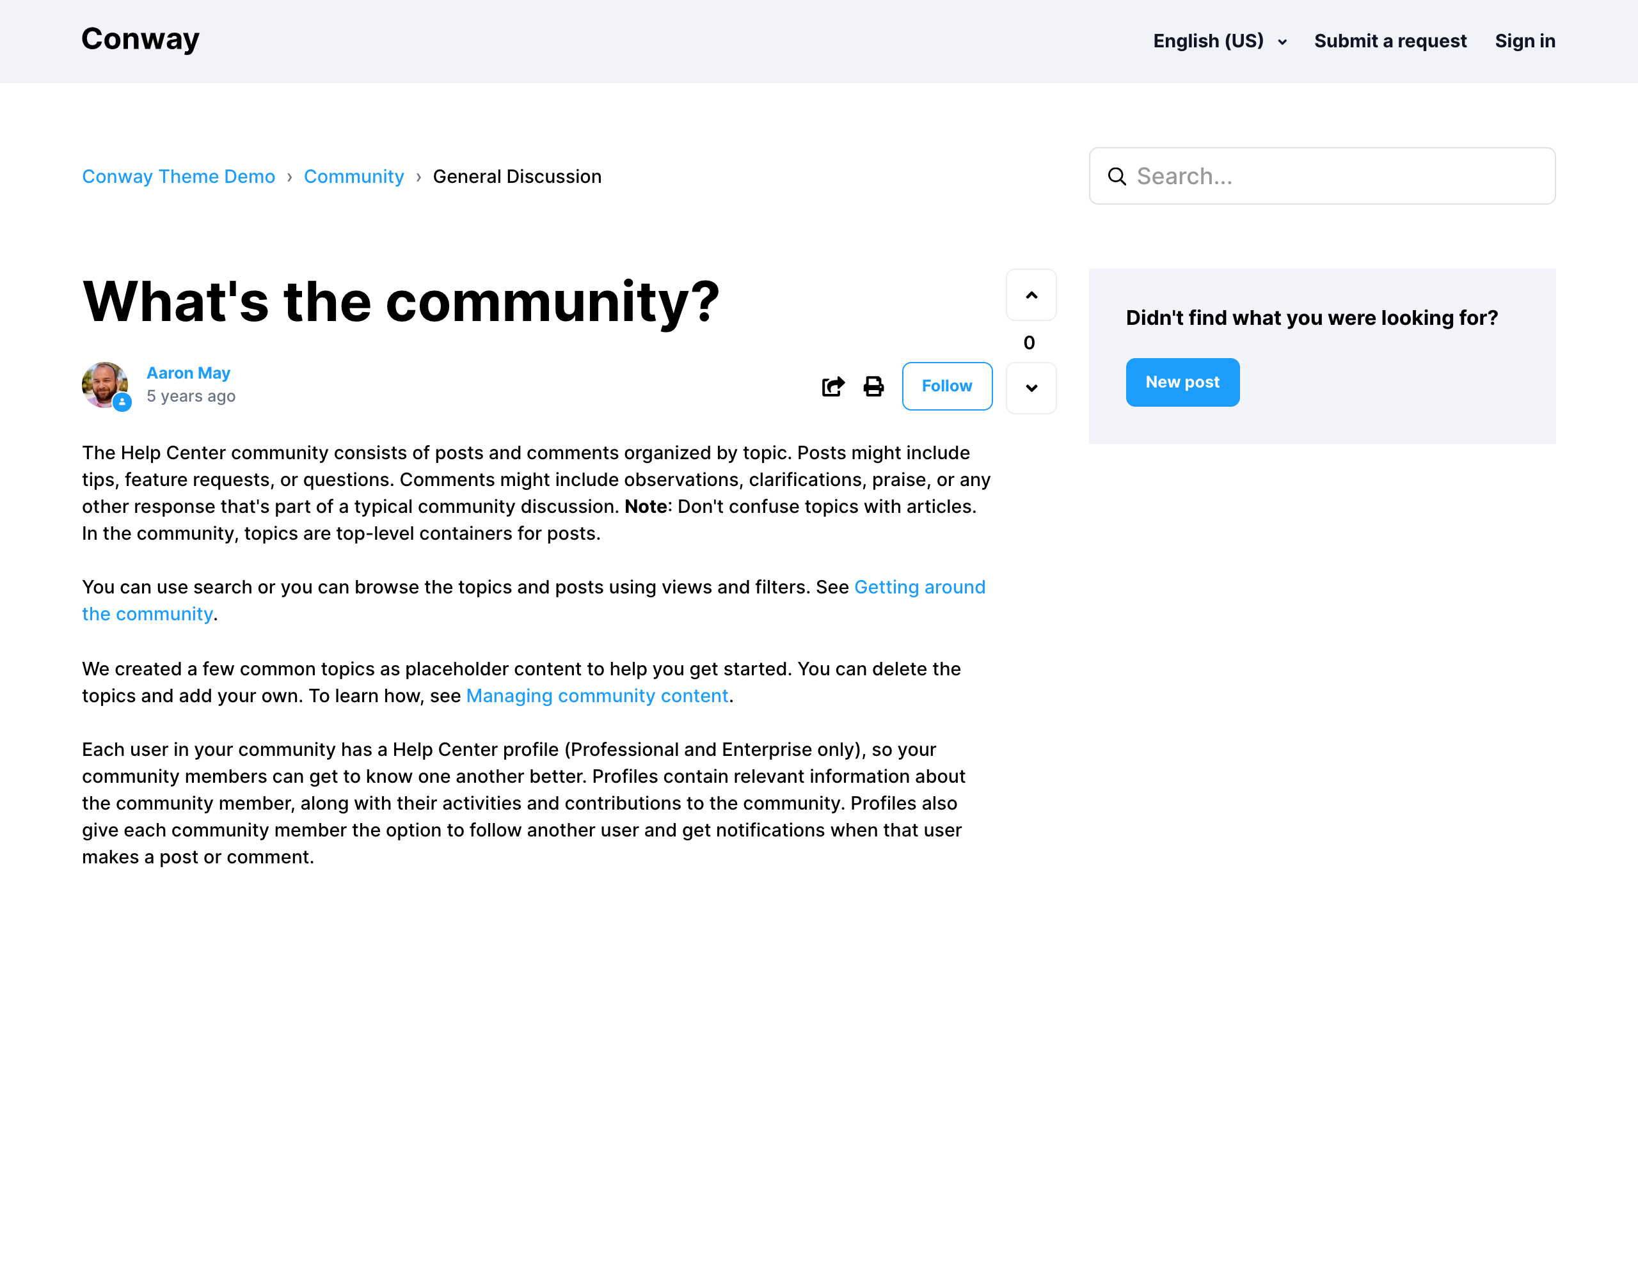Click the share post icon
Viewport: 1638px width, 1279px height.
832,386
